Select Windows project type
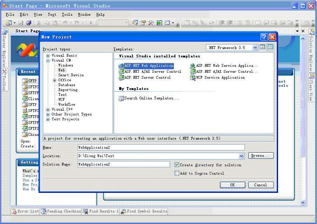Screen dimensions: 317x224 click(66, 65)
